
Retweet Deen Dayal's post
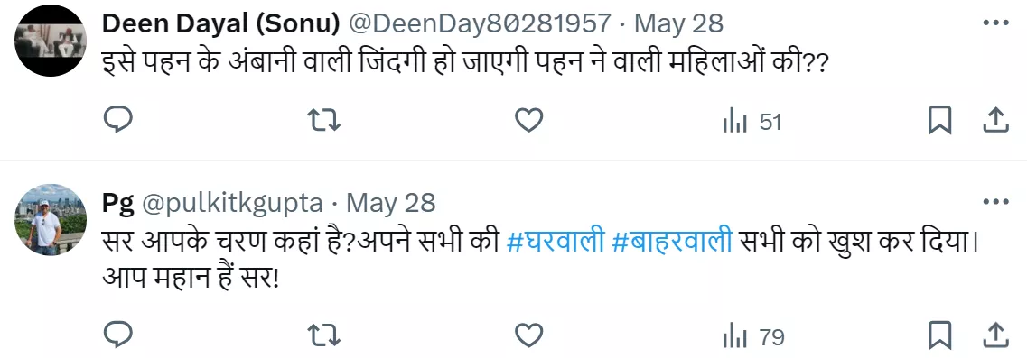coord(324,121)
